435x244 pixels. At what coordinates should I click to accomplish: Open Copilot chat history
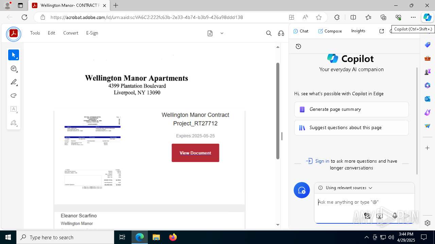298,46
